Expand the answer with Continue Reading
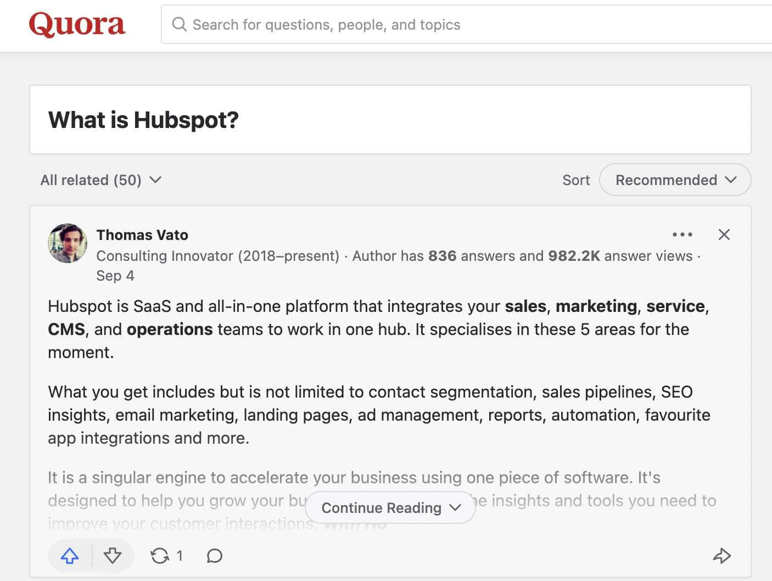The height and width of the screenshot is (581, 772). (390, 508)
